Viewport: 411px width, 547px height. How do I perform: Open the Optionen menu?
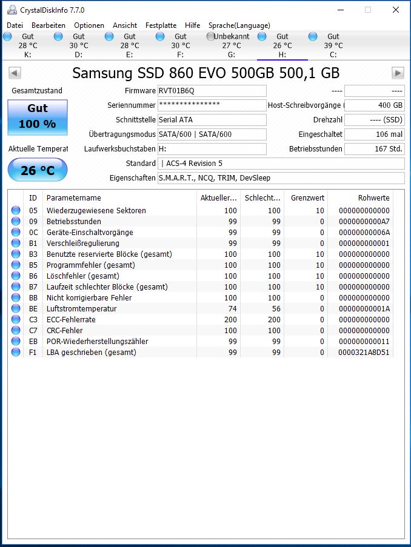point(89,25)
